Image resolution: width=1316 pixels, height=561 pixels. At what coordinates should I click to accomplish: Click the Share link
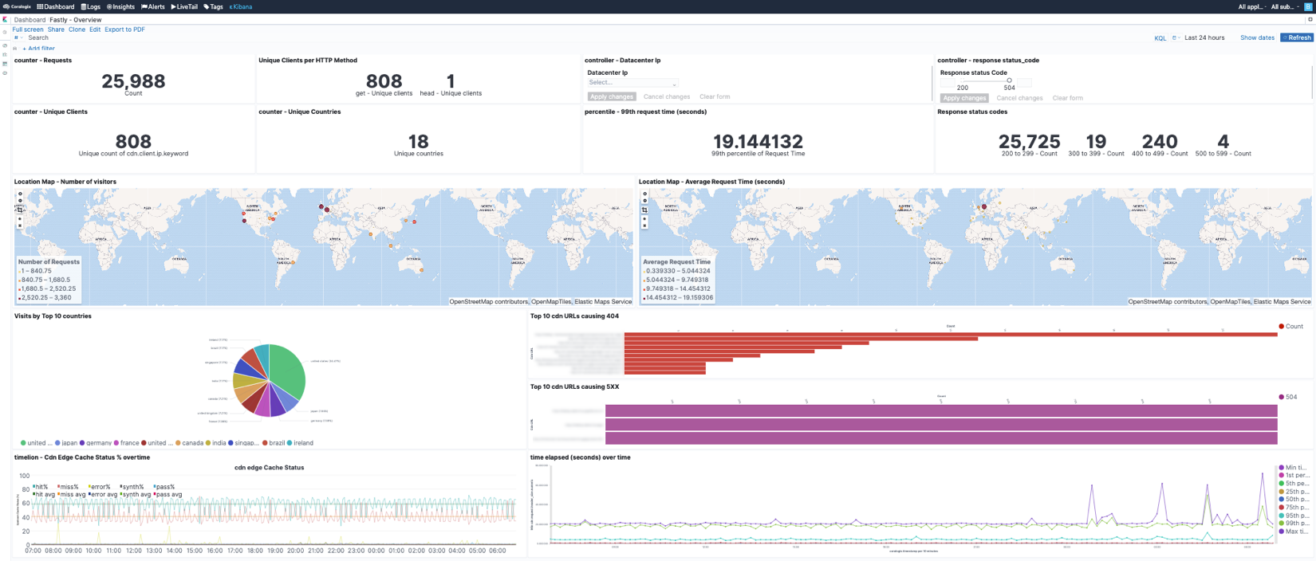56,29
